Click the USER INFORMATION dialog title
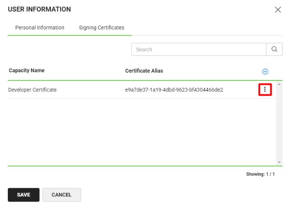The height and width of the screenshot is (206, 289). coord(39,9)
